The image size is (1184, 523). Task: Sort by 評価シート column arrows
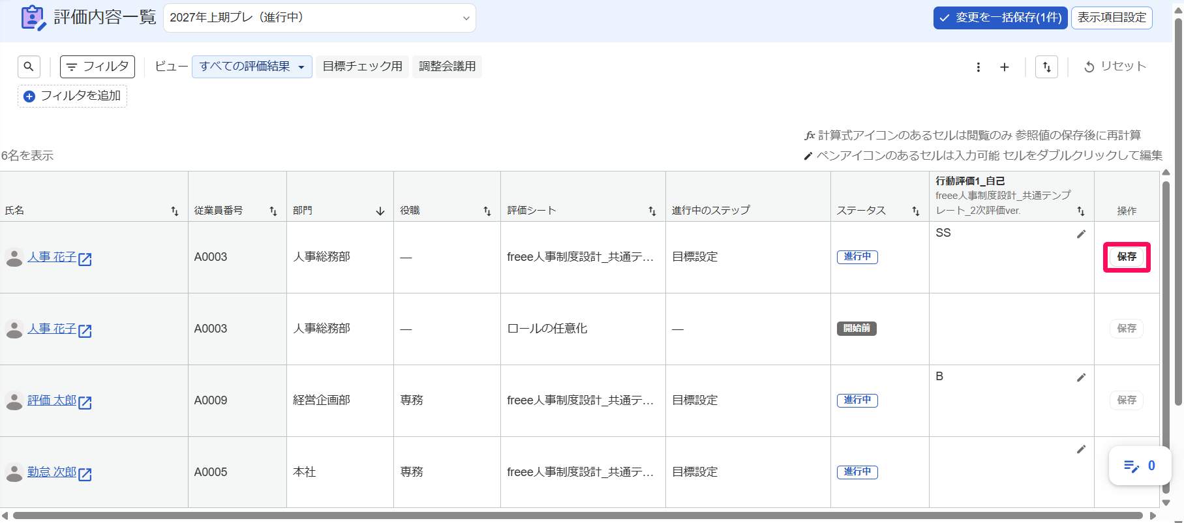coord(652,211)
